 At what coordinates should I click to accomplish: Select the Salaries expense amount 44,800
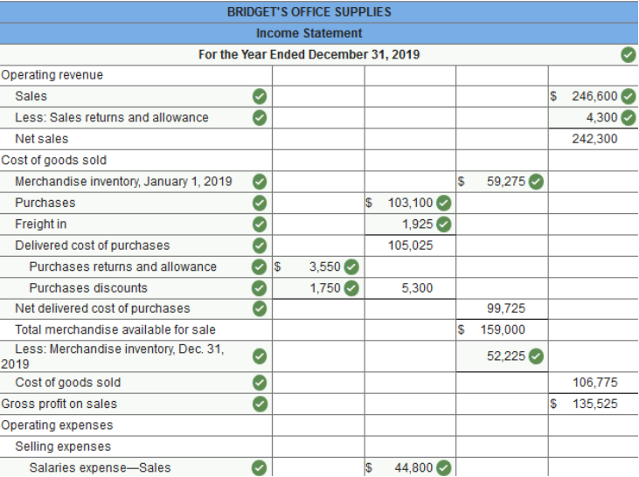[413, 467]
